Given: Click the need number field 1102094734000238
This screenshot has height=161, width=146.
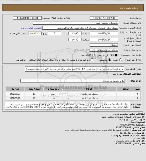Looking at the screenshot, I should (x=104, y=18).
